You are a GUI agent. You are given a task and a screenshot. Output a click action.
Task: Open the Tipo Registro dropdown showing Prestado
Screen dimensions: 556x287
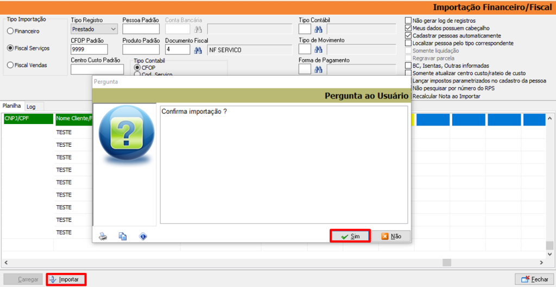tap(94, 29)
